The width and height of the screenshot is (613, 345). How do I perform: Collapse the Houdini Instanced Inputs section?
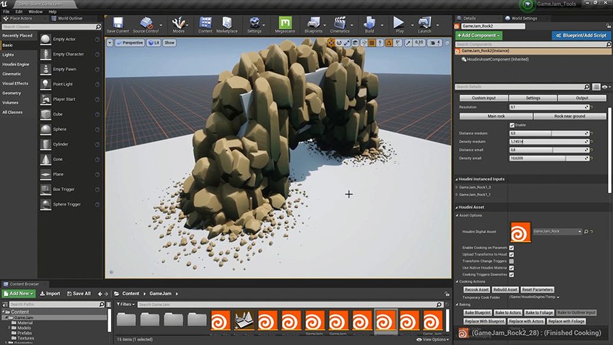456,179
